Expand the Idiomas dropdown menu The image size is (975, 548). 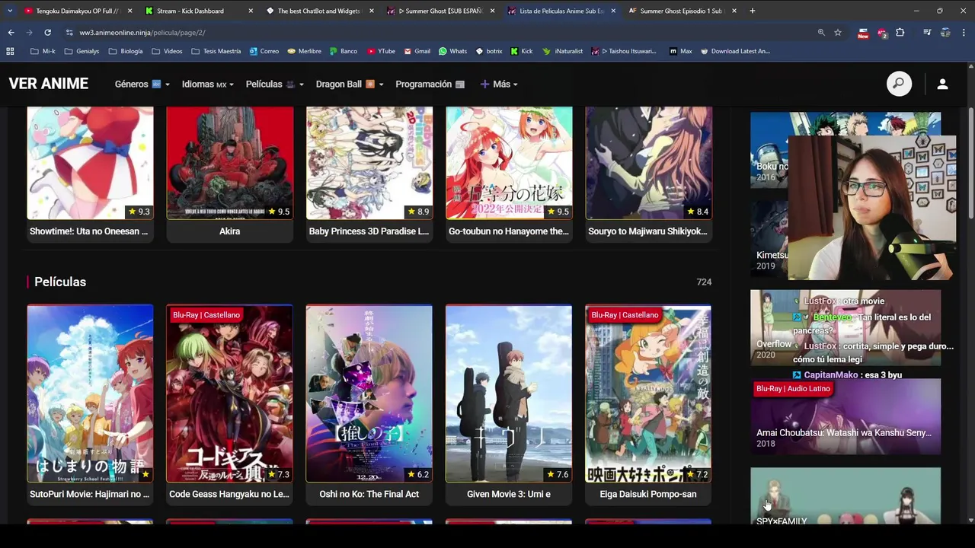(x=208, y=84)
